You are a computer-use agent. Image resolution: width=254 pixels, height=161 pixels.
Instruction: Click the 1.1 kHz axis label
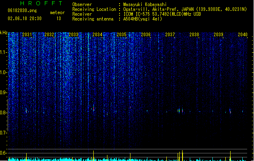pyautogui.click(x=3, y=52)
